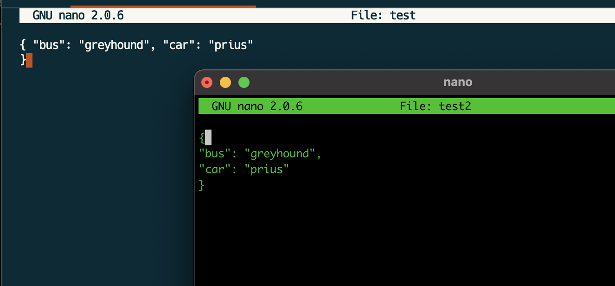Select the word greyhound in the test2 file
The image size is (615, 286).
[x=282, y=153]
